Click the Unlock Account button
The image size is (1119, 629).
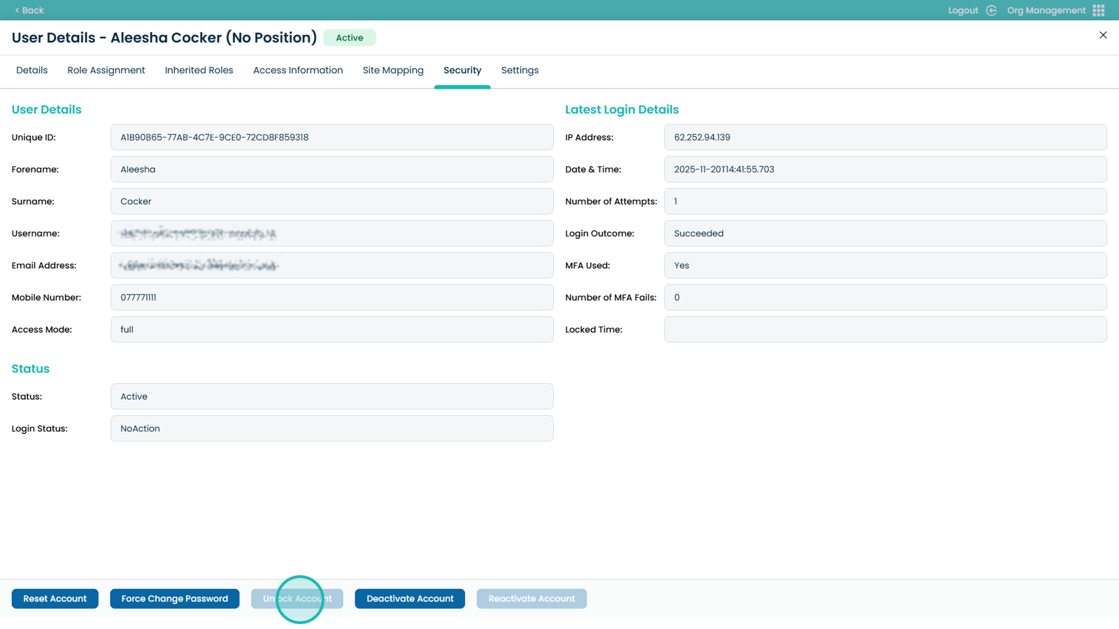[x=297, y=599]
